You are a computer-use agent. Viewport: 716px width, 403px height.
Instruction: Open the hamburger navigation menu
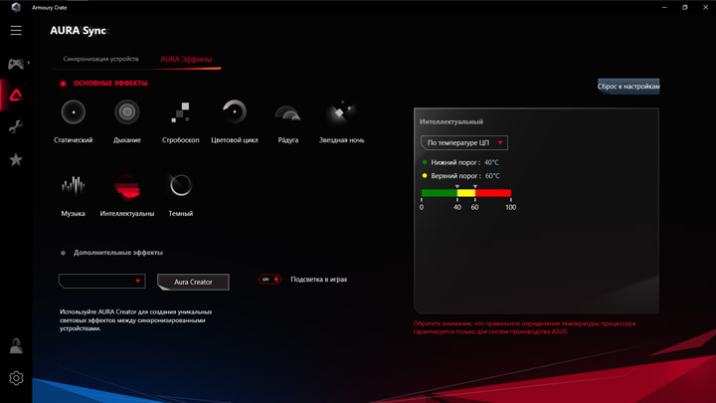(x=16, y=30)
